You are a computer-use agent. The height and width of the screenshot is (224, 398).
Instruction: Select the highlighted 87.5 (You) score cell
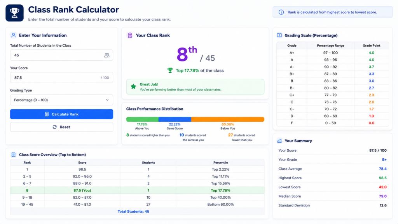coord(82,191)
